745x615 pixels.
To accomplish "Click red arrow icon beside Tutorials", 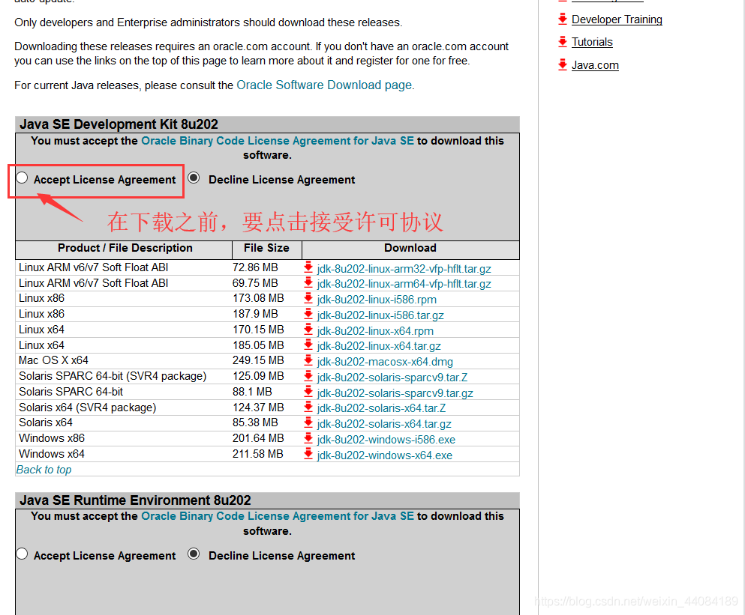I will (x=563, y=41).
